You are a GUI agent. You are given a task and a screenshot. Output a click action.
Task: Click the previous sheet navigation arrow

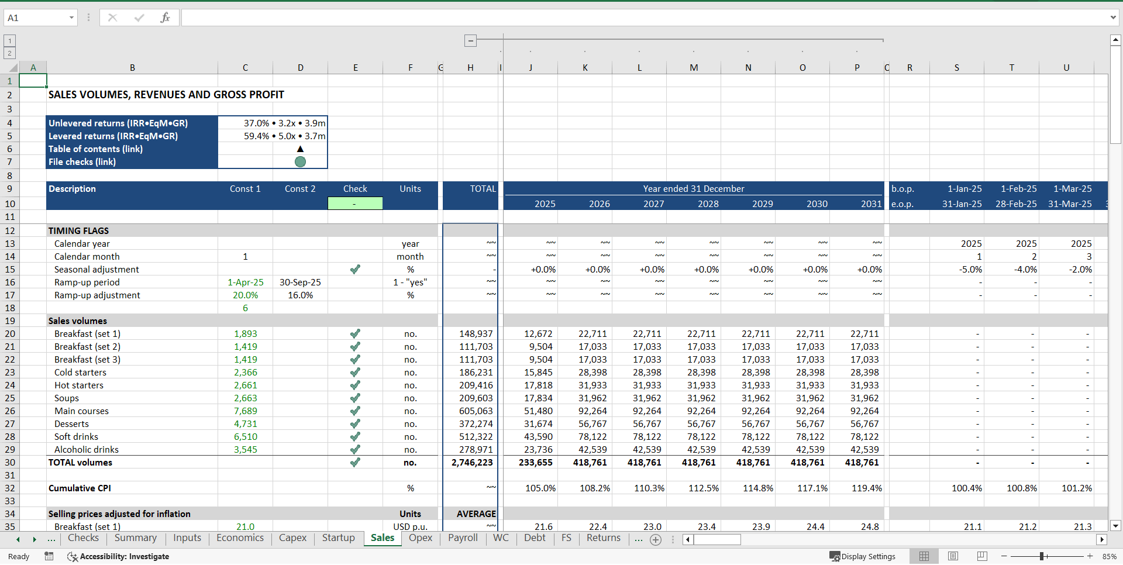[x=18, y=539]
